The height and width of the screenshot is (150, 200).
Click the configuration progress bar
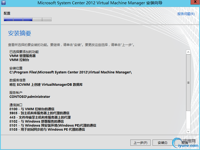coord(28,19)
